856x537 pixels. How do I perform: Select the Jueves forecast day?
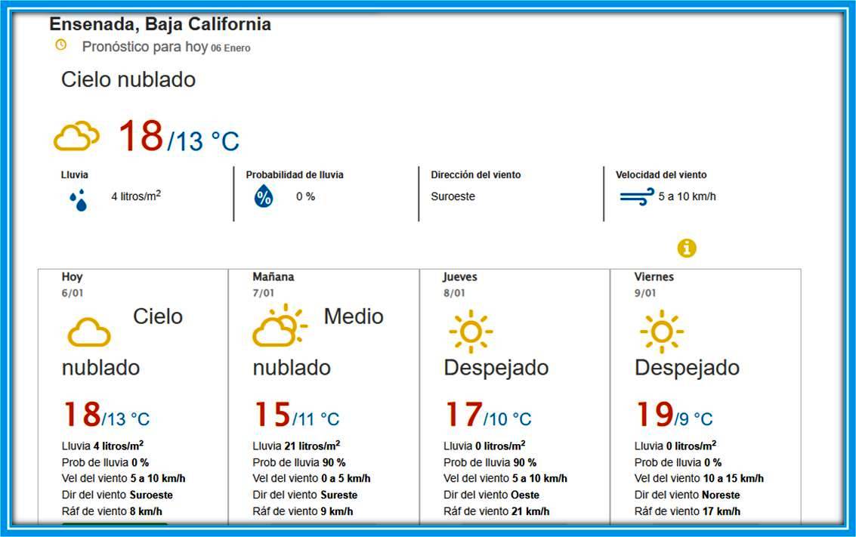[460, 277]
